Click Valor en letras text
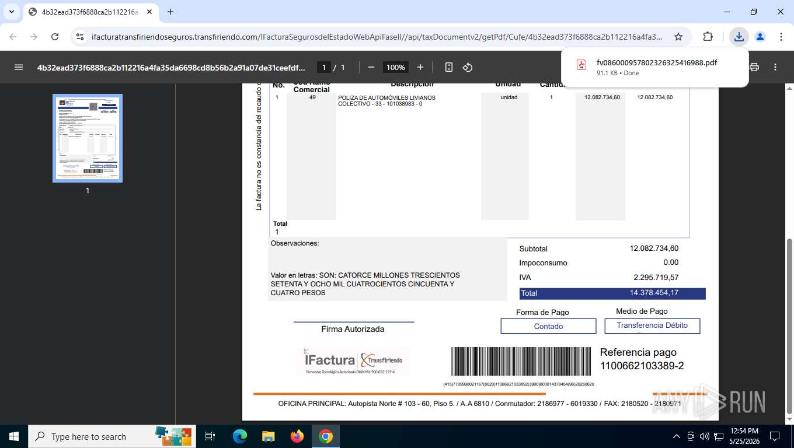This screenshot has width=794, height=448. (365, 284)
